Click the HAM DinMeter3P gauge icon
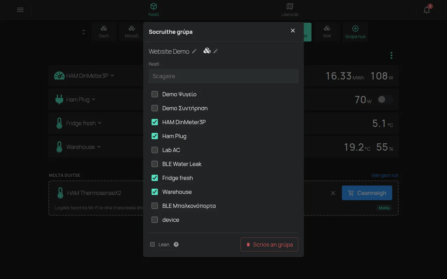The width and height of the screenshot is (447, 279). (59, 76)
